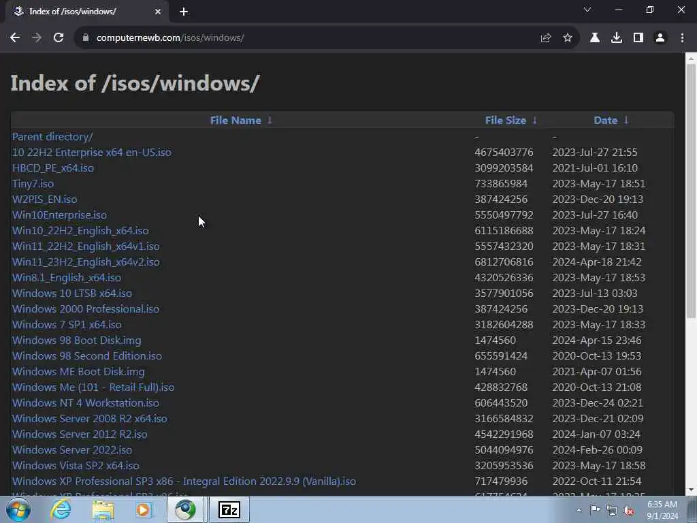Screen dimensions: 697x523
Task: Toggle the browser side panel icon
Action: click(x=638, y=38)
